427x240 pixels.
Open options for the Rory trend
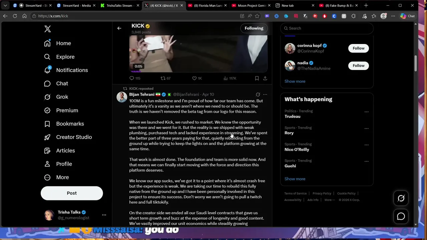pyautogui.click(x=366, y=128)
